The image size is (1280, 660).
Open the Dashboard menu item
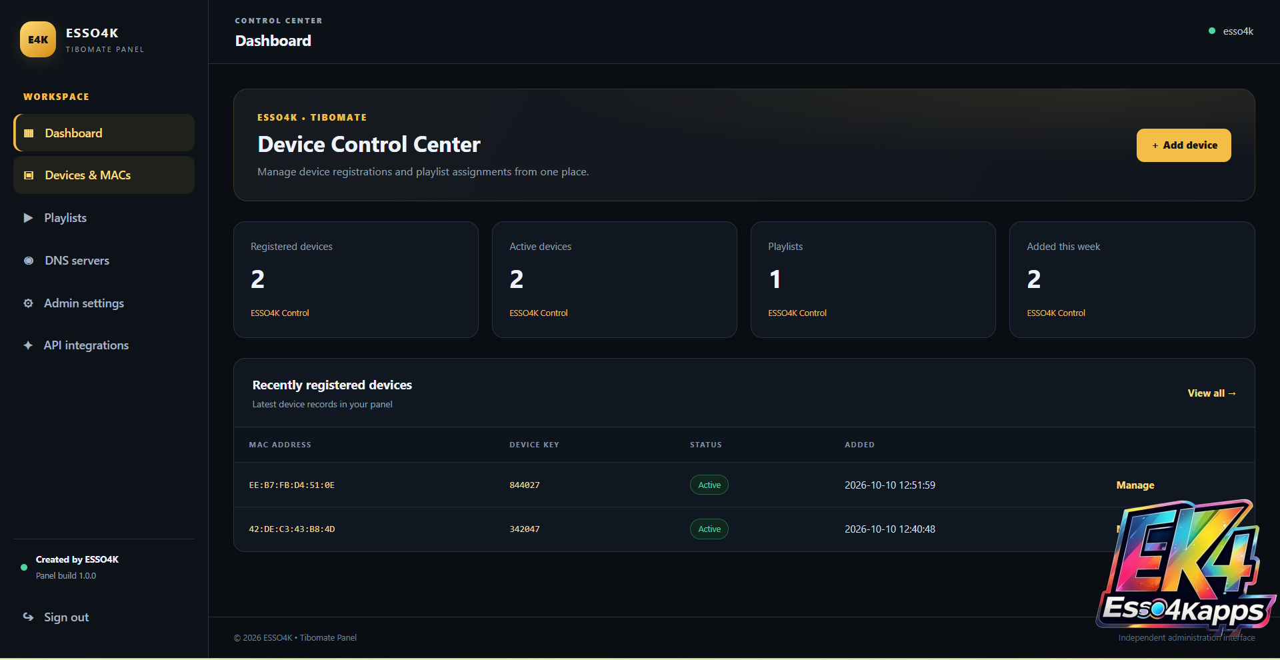point(104,133)
